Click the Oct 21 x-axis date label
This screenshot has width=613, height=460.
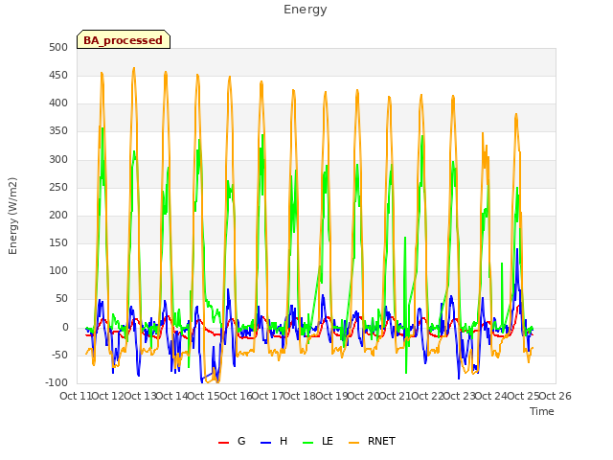[x=396, y=396]
